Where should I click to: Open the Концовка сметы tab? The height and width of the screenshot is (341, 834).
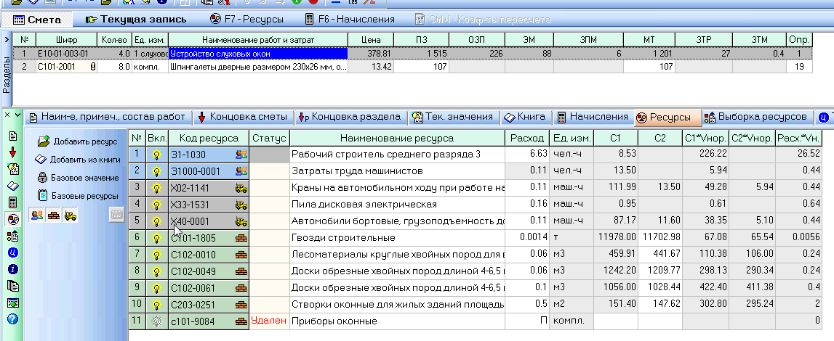(x=244, y=117)
